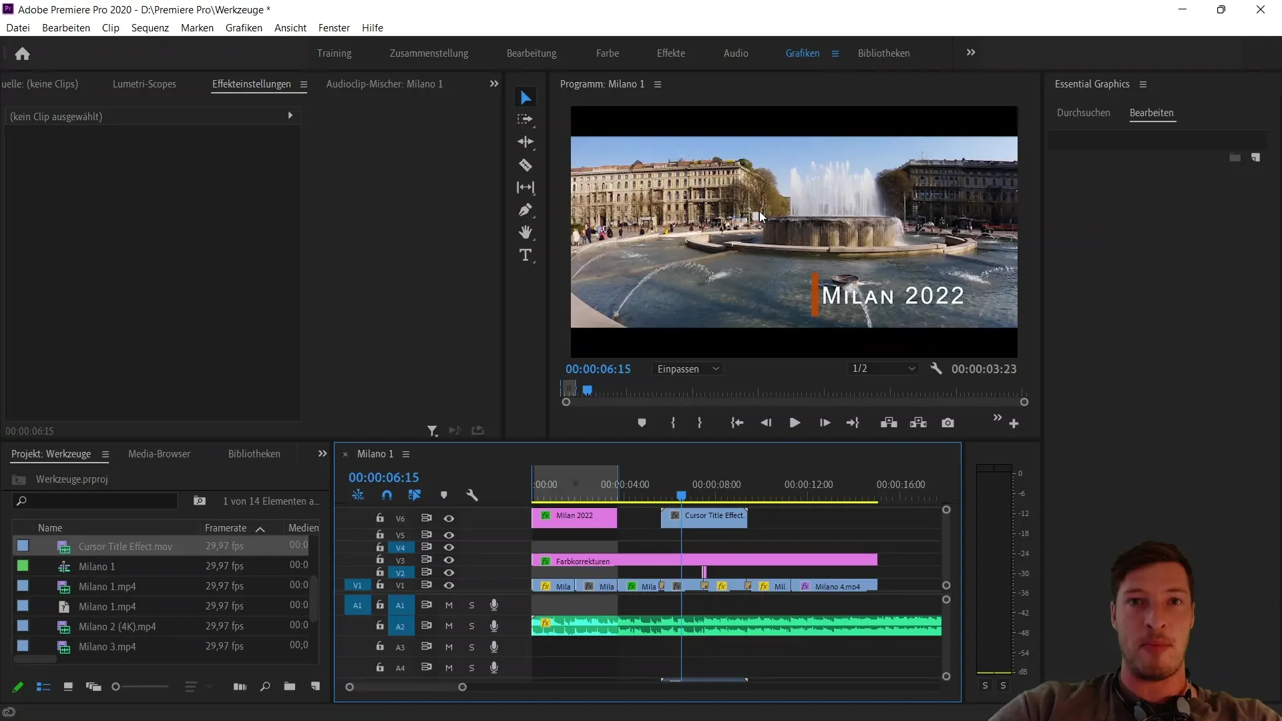Viewport: 1282px width, 721px height.
Task: Click the Slip tool icon
Action: 527,188
